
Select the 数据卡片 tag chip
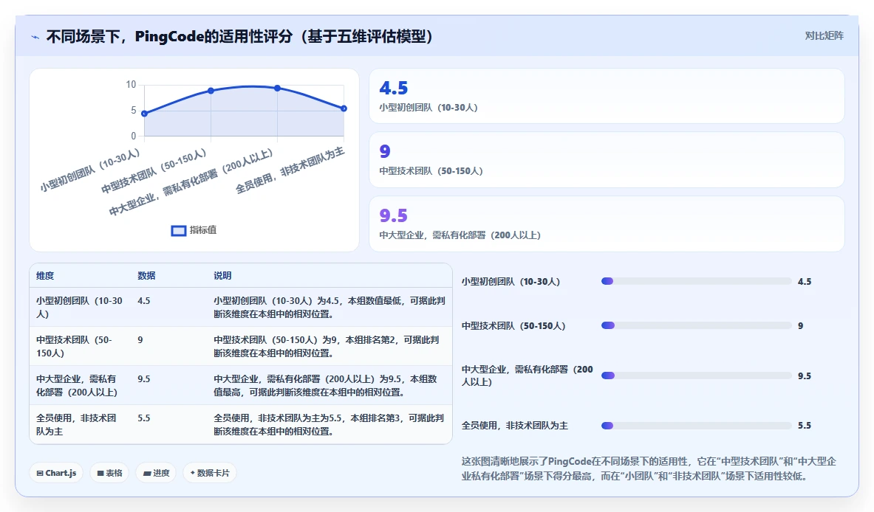[x=210, y=473]
